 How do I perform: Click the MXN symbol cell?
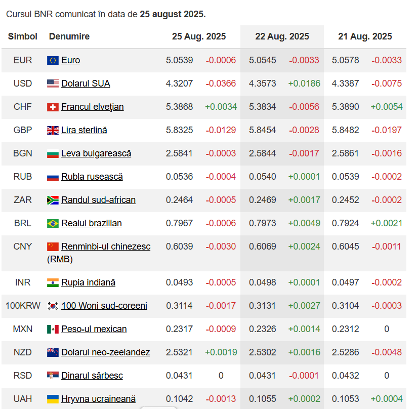pyautogui.click(x=23, y=329)
